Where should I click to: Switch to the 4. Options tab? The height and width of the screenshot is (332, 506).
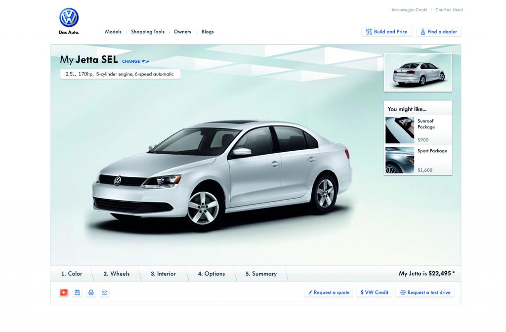pos(211,274)
